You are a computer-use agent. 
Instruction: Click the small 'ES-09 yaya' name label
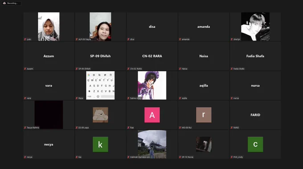pyautogui.click(x=83, y=128)
